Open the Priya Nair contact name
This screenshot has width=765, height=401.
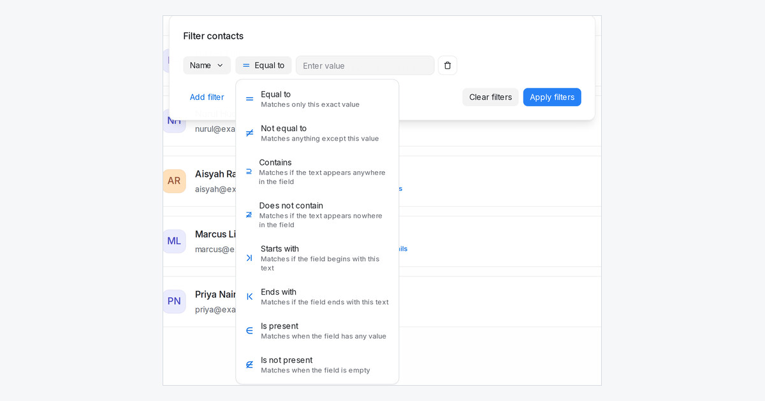pyautogui.click(x=215, y=295)
